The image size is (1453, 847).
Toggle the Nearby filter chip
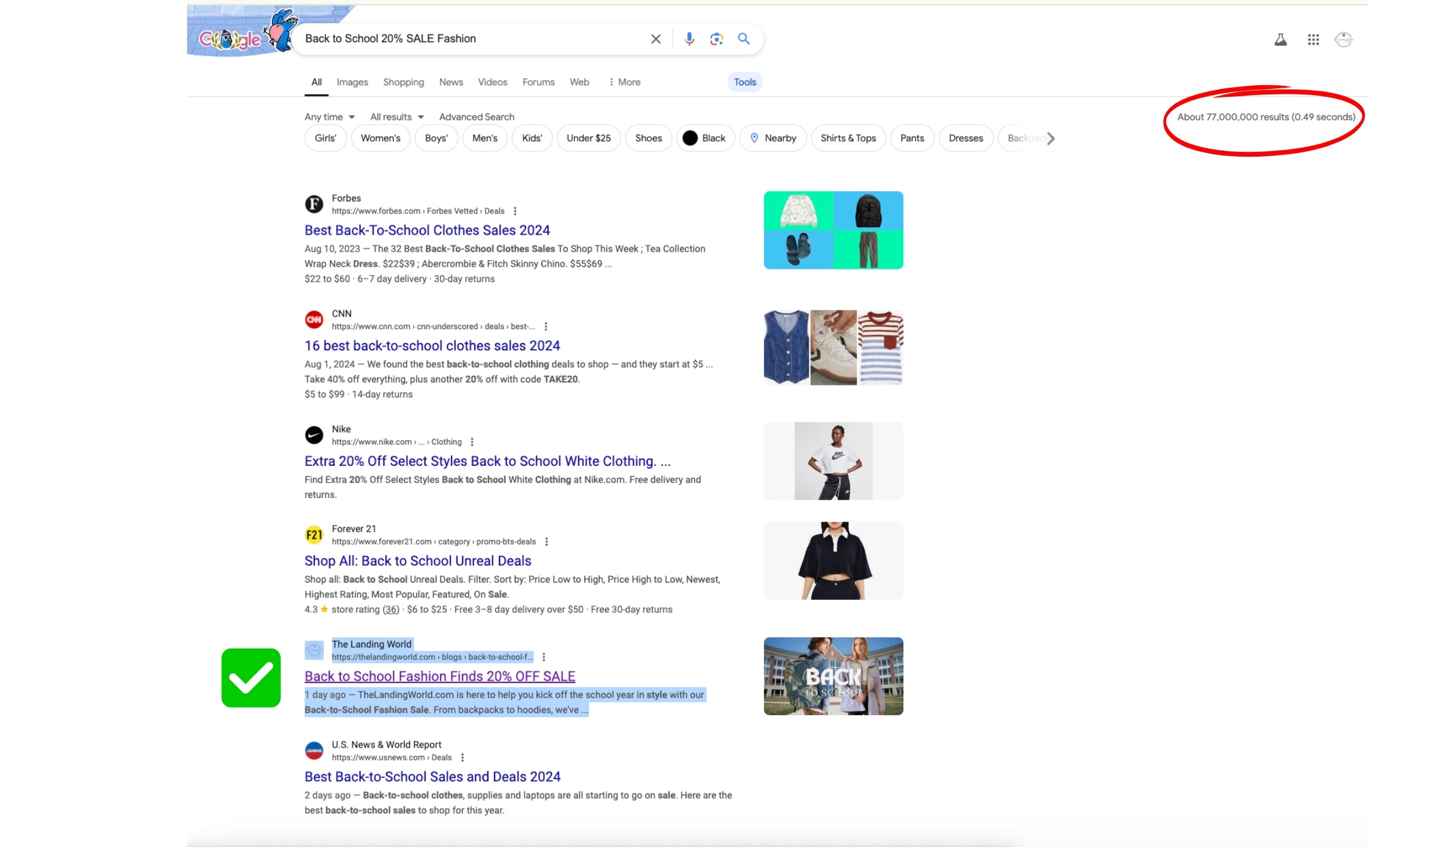click(773, 138)
